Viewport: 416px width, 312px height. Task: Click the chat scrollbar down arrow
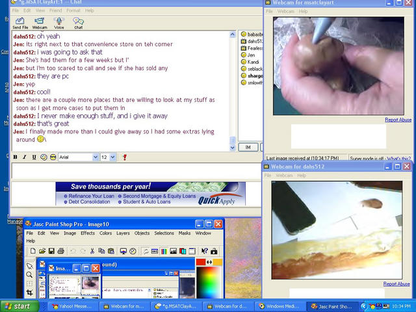click(x=233, y=148)
